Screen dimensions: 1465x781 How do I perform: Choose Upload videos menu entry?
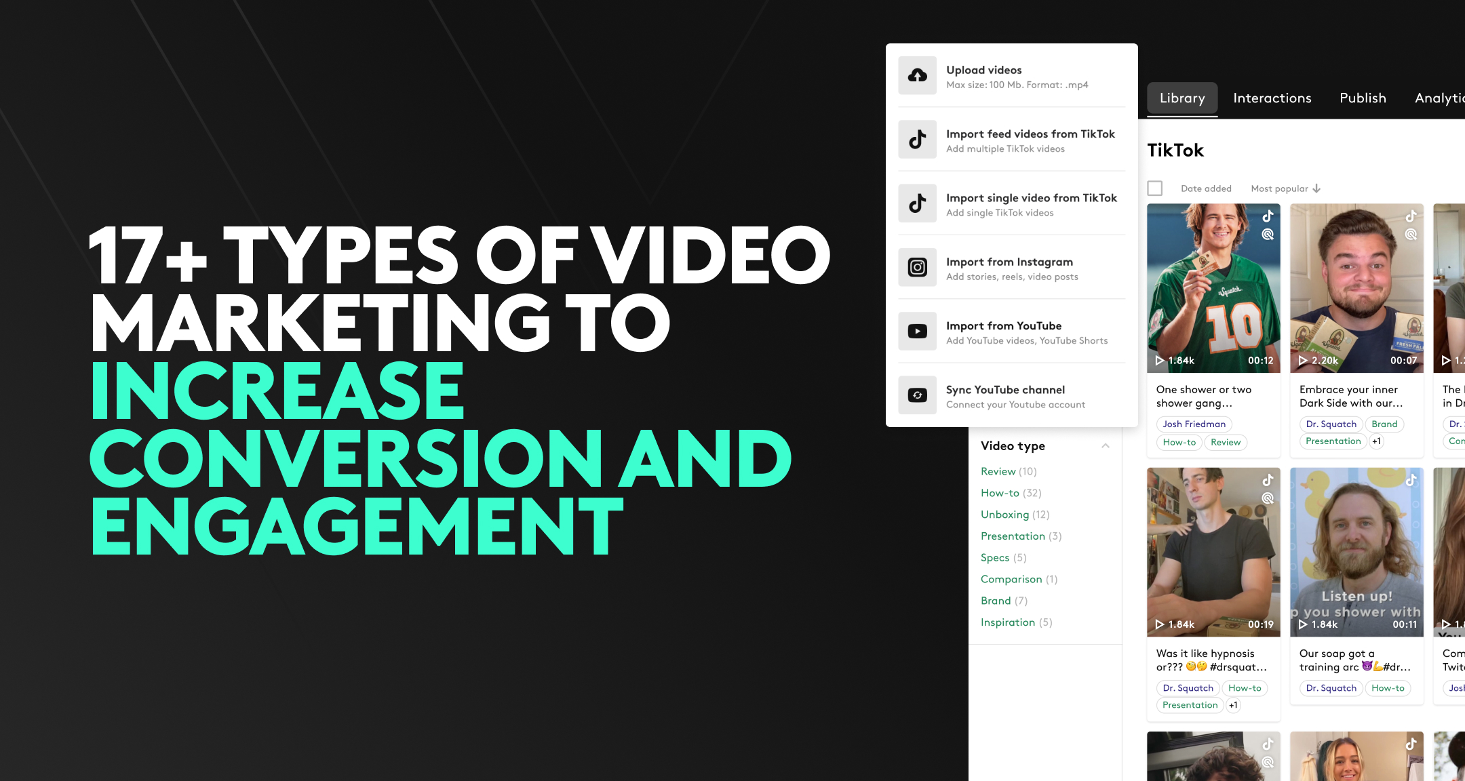point(1012,75)
